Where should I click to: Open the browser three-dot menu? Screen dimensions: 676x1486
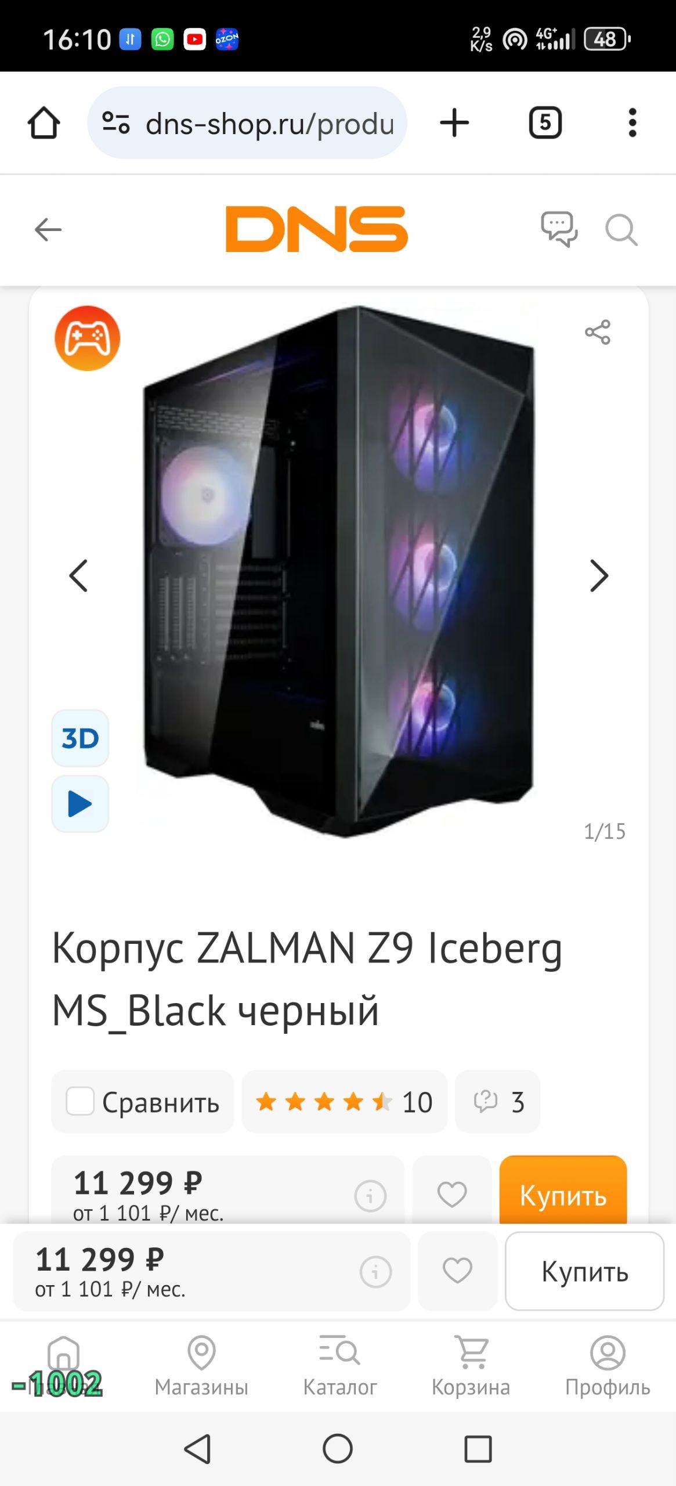coord(632,122)
